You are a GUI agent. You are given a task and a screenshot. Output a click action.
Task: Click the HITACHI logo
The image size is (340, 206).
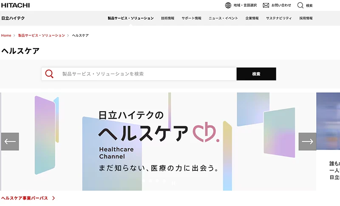point(15,5)
